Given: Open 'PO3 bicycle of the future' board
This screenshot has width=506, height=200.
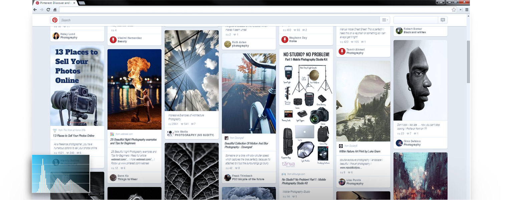Looking at the screenshot, I should click(x=248, y=179).
